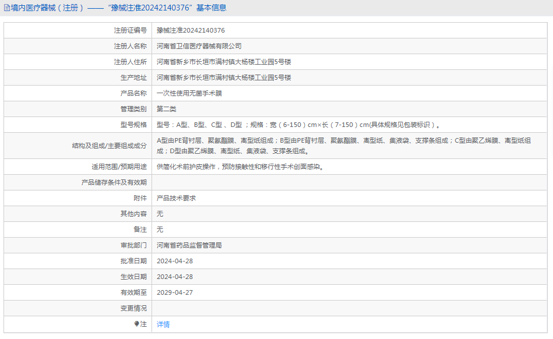Image resolution: width=553 pixels, height=339 pixels.
Task: Click the 备注 label
Action: (140, 229)
